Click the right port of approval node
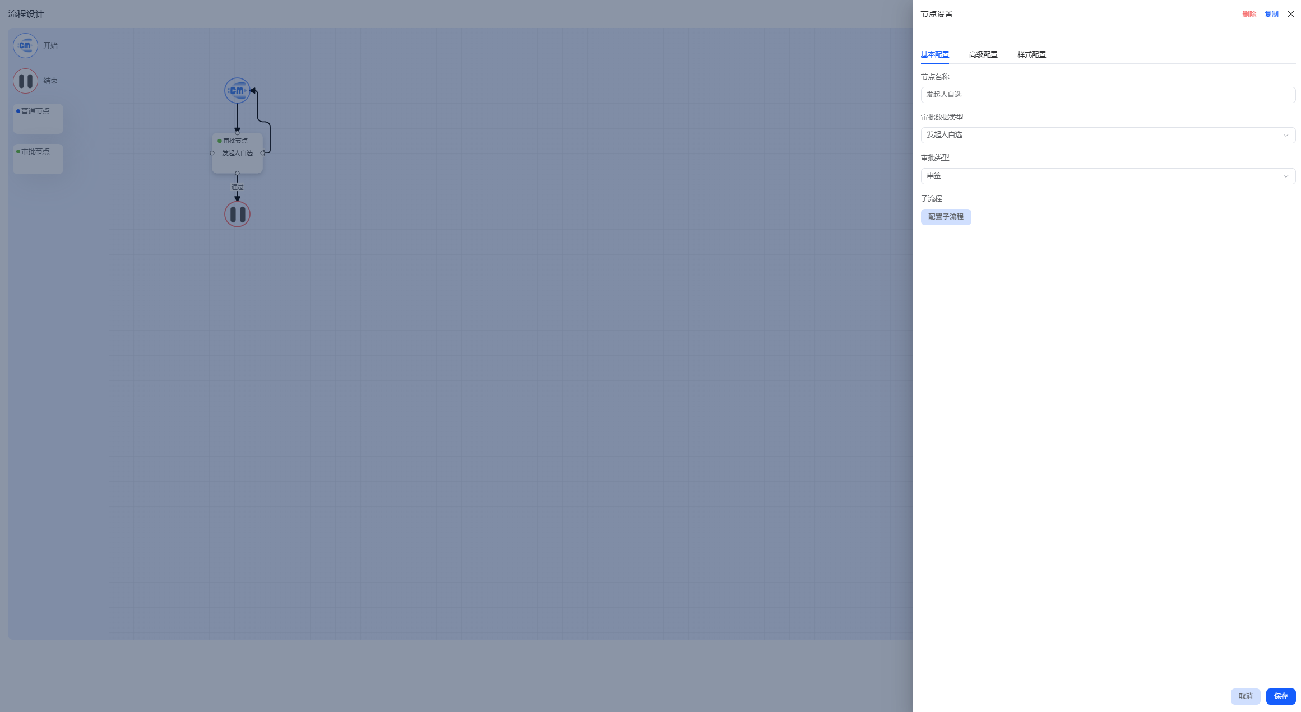The height and width of the screenshot is (712, 1301). pos(262,153)
